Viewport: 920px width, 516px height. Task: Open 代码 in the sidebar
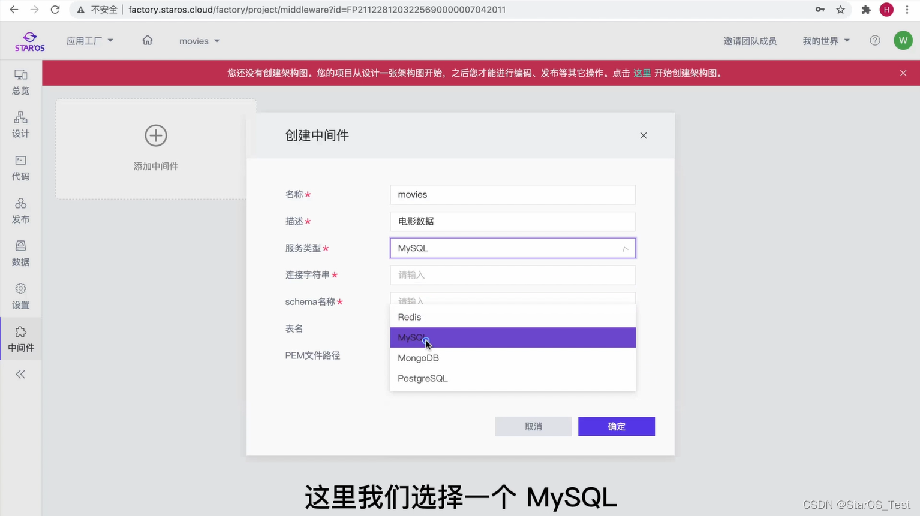point(20,168)
